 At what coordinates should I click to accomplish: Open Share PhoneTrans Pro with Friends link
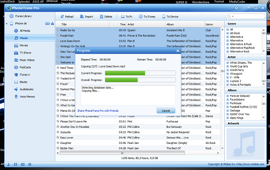tap(98, 111)
